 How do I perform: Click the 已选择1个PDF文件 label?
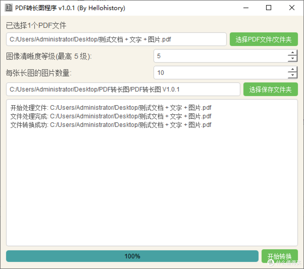36,25
